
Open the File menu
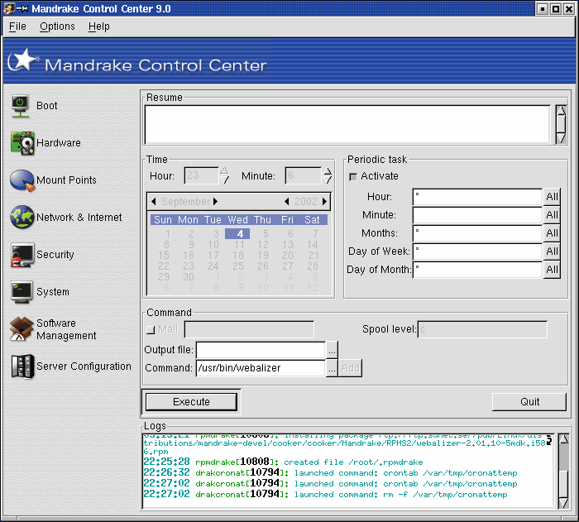[x=17, y=26]
